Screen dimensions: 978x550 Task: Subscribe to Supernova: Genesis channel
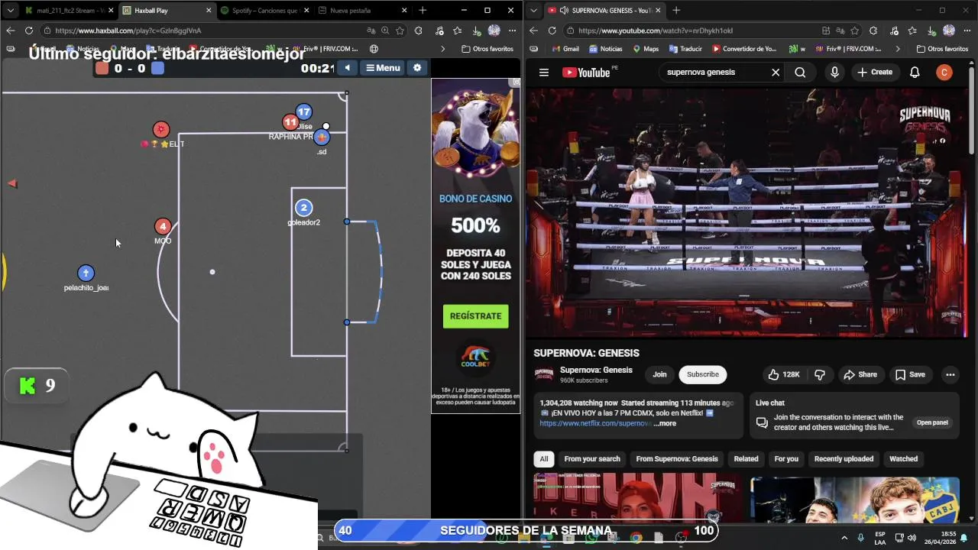coord(702,374)
